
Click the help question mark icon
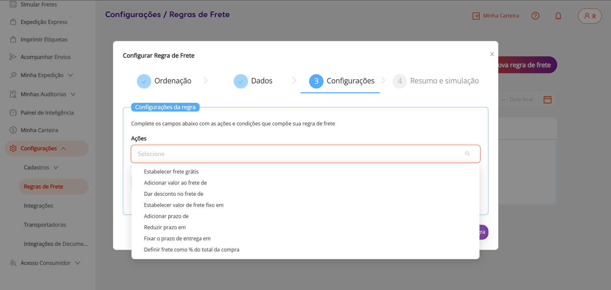(x=535, y=16)
